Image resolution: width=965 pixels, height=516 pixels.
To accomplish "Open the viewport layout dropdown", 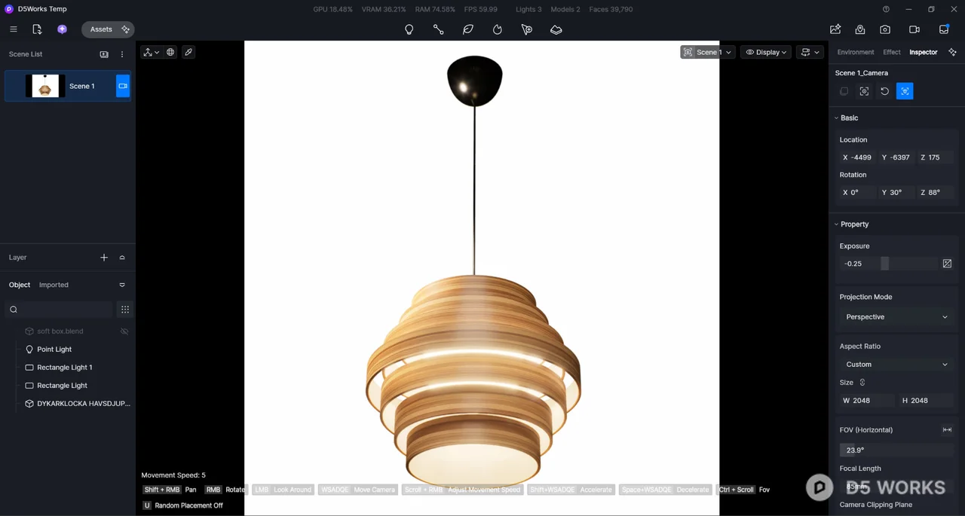I will [810, 52].
